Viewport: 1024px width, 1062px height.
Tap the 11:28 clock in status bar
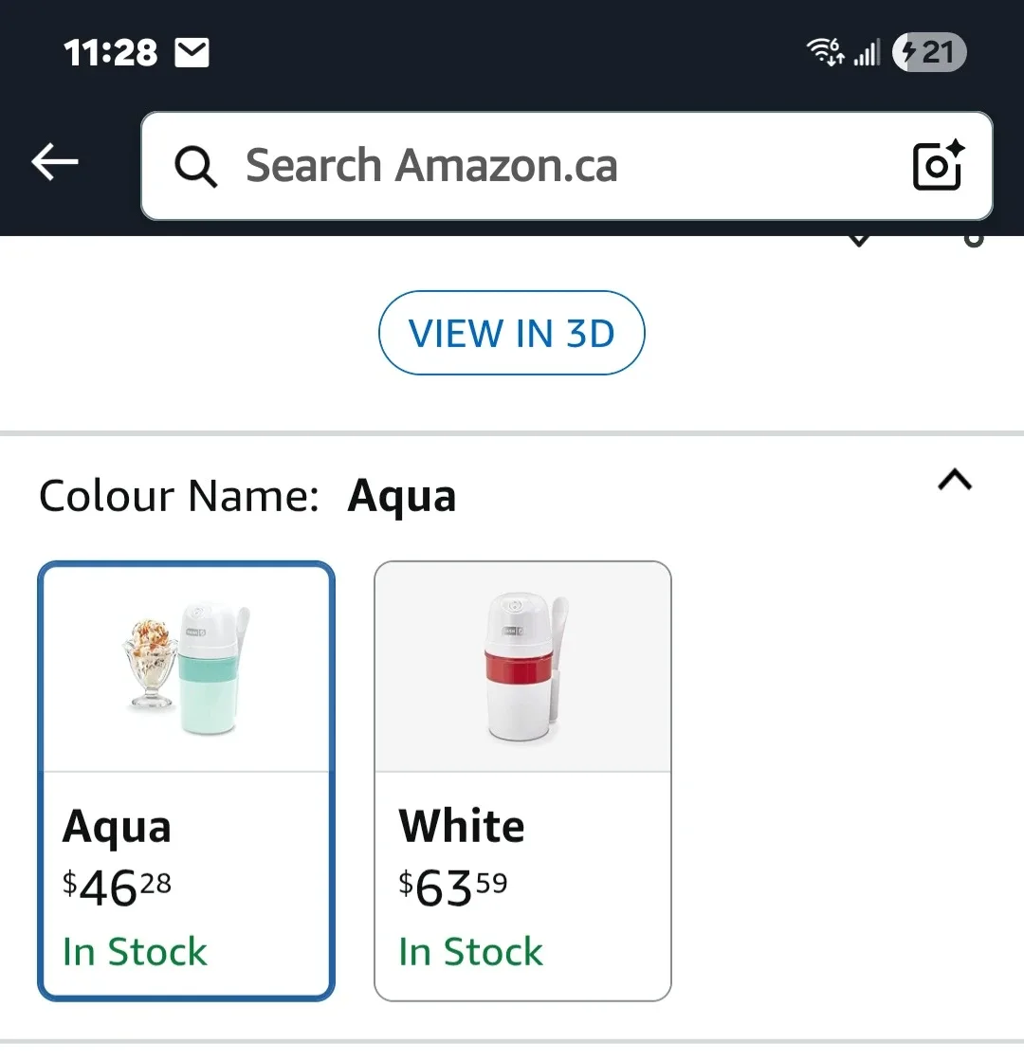pos(111,53)
